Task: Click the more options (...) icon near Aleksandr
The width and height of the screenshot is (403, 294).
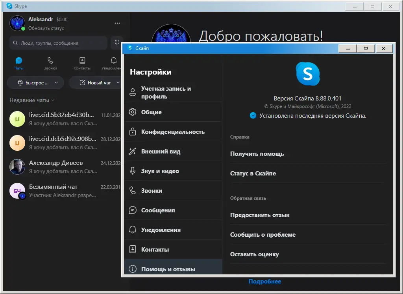Action: [117, 23]
